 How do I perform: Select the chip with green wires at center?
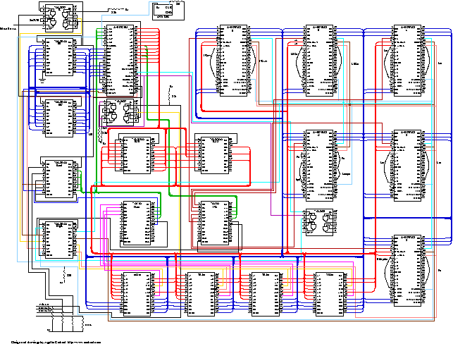(x=213, y=219)
